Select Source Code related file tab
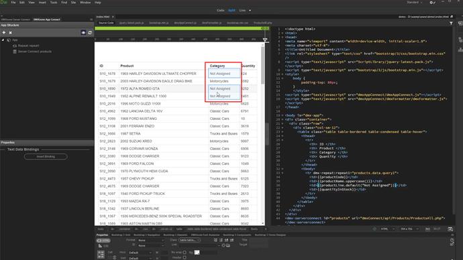Image resolution: width=463 pixels, height=260 pixels. point(106,23)
